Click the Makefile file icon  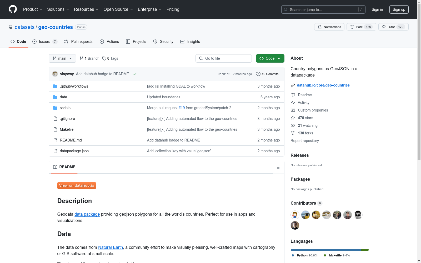55,129
